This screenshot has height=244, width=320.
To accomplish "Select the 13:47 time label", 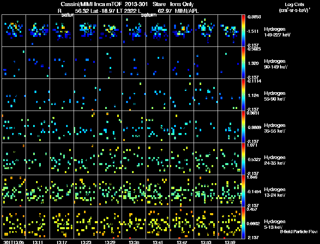I will 182,242.
